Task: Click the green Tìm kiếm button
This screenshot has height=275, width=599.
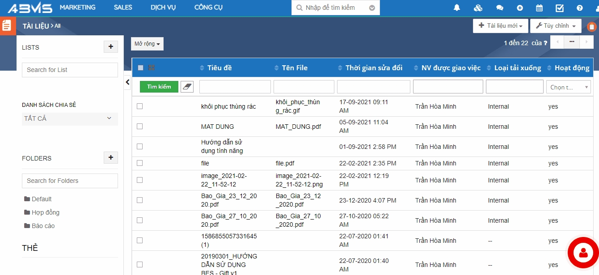Action: (159, 87)
